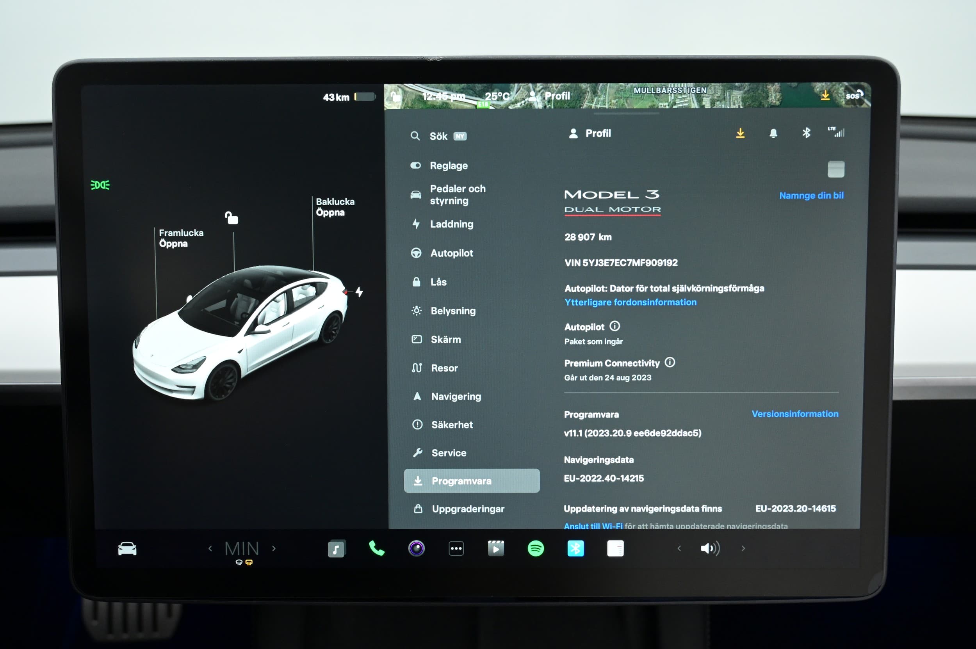Tap Autopilot info circle icon
976x649 pixels.
[x=615, y=326]
